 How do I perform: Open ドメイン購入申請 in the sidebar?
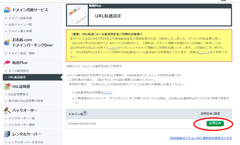coord(20,31)
